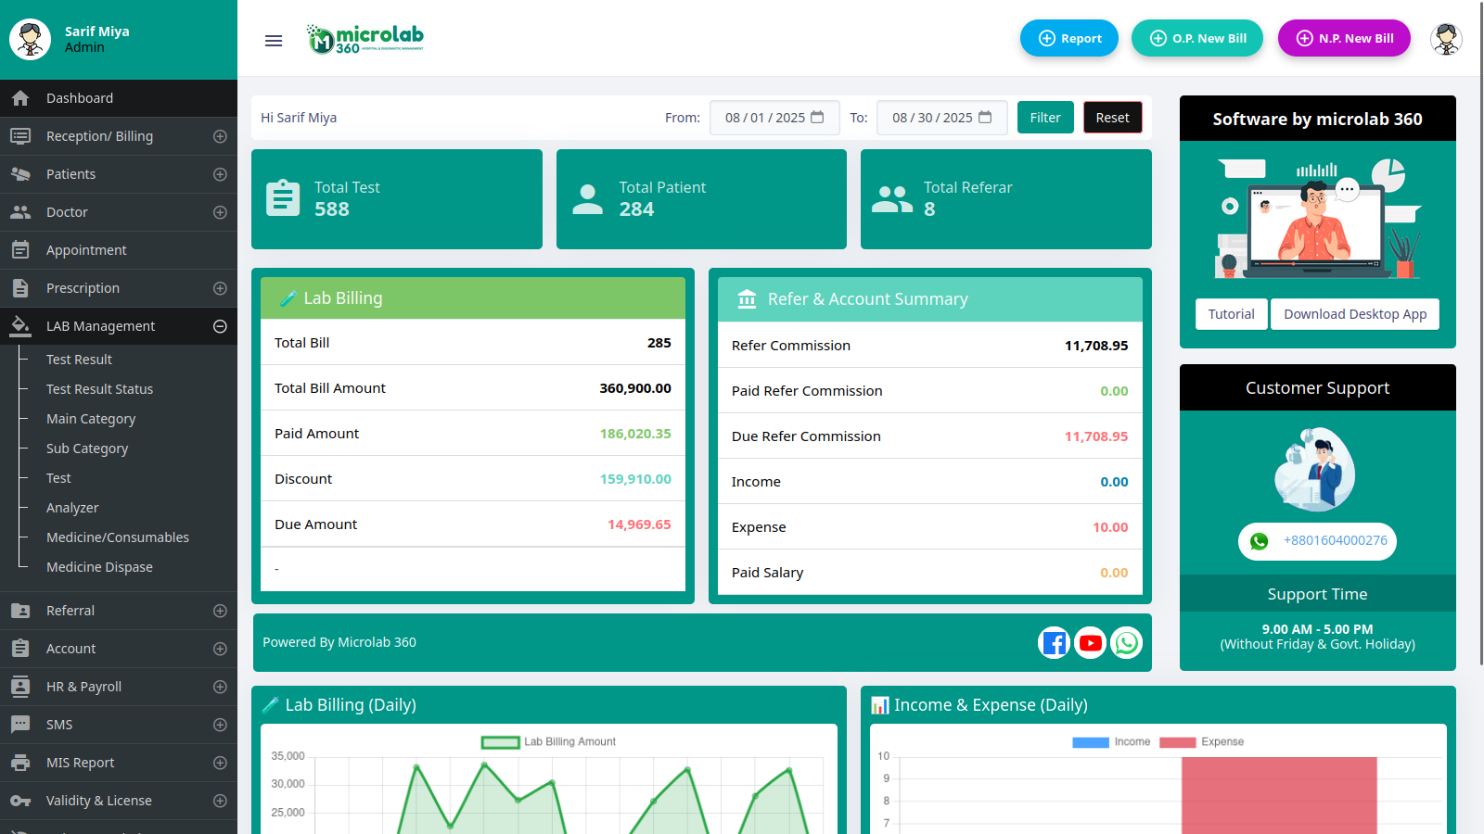The height and width of the screenshot is (834, 1484).
Task: Open calendar picker in To date field
Action: [985, 118]
